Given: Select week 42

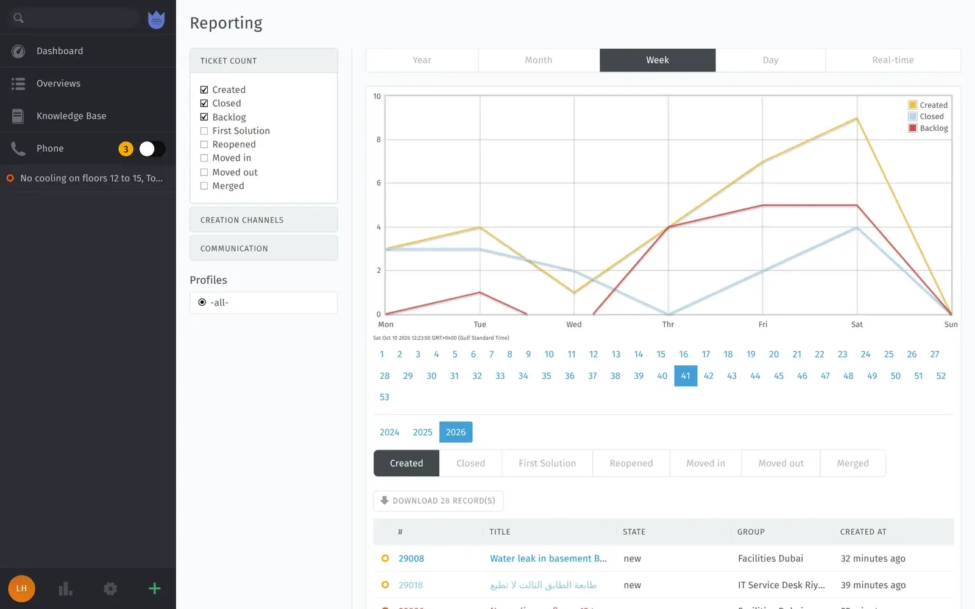Looking at the screenshot, I should (709, 376).
